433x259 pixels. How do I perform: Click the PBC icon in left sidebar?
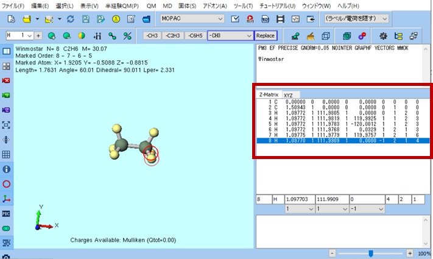[x=7, y=213]
